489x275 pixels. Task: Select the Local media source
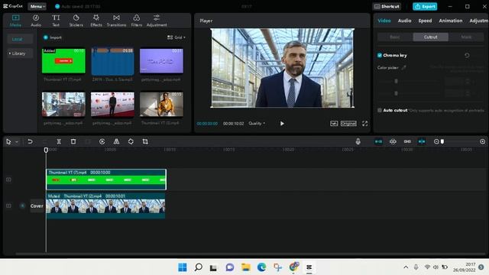(x=20, y=39)
